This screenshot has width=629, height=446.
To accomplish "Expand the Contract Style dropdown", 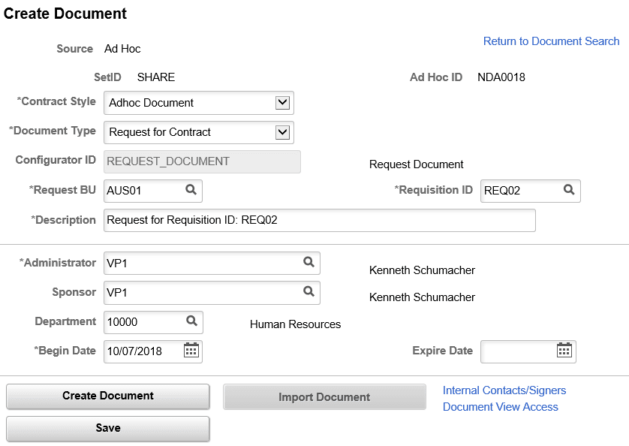I will (281, 103).
